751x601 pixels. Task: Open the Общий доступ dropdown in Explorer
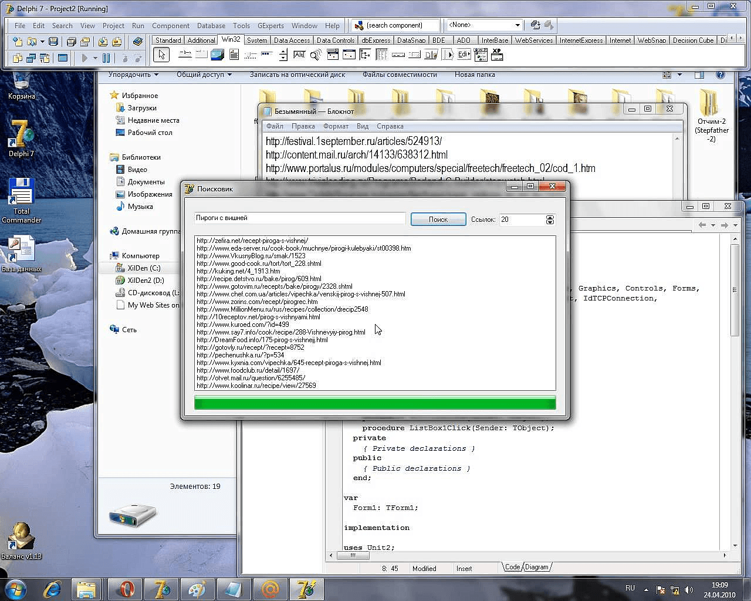[x=204, y=75]
